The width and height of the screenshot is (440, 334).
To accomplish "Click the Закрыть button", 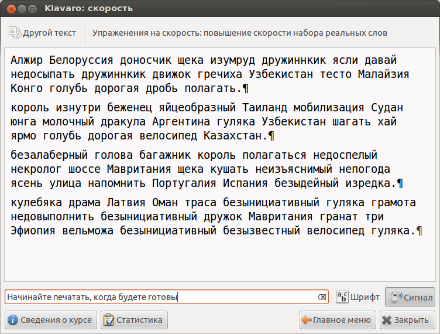I will 407,320.
